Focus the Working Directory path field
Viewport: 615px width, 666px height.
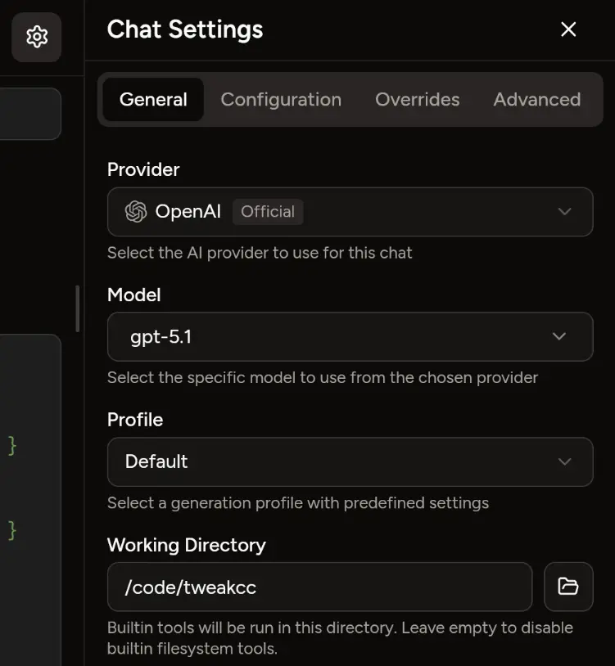[x=319, y=587]
